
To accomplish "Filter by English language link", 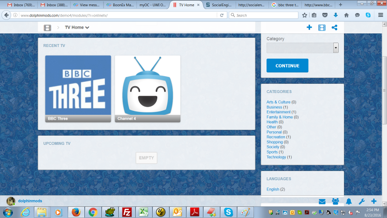I will (x=273, y=189).
